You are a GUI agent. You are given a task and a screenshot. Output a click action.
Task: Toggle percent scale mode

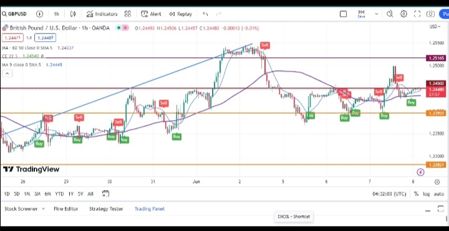[416, 194]
